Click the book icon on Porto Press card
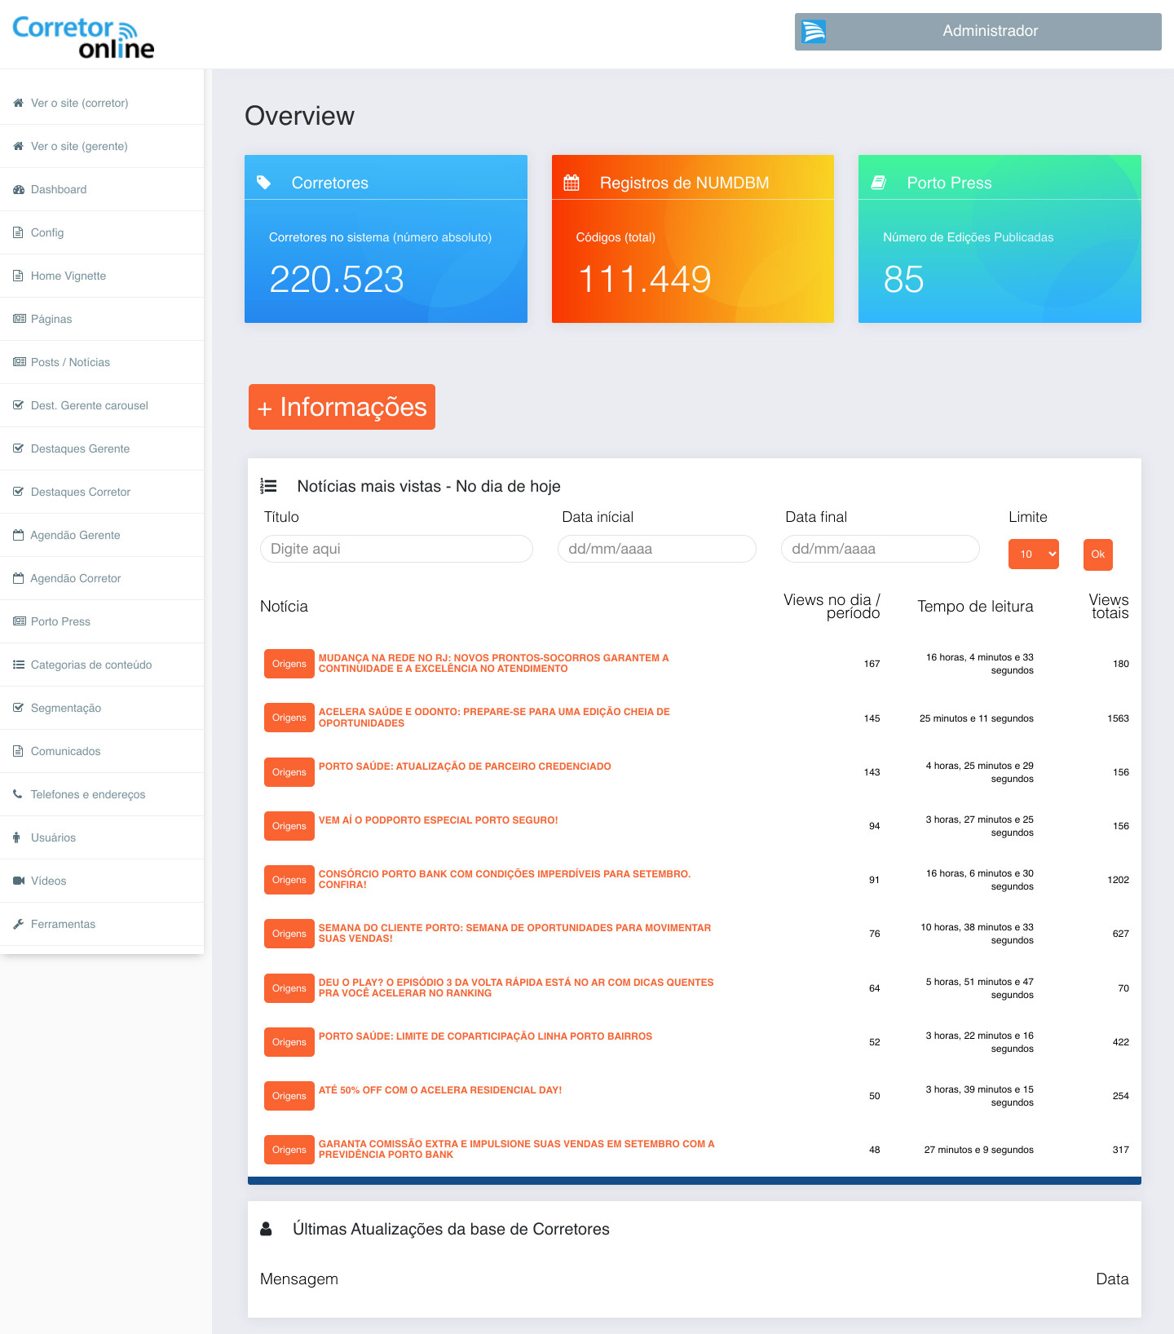Image resolution: width=1174 pixels, height=1334 pixels. [879, 183]
